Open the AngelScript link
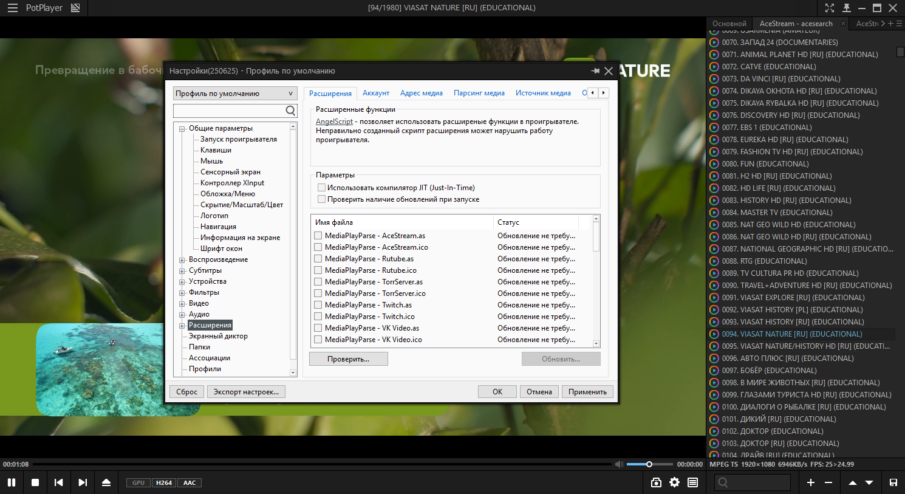The image size is (905, 494). tap(334, 122)
